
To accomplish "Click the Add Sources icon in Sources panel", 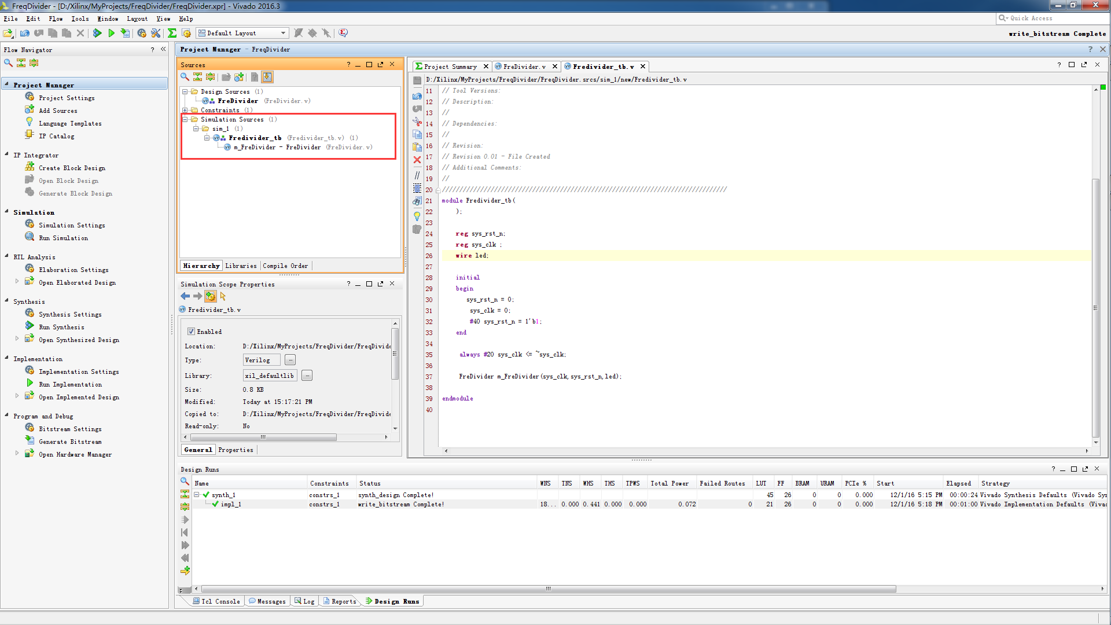I will point(239,77).
